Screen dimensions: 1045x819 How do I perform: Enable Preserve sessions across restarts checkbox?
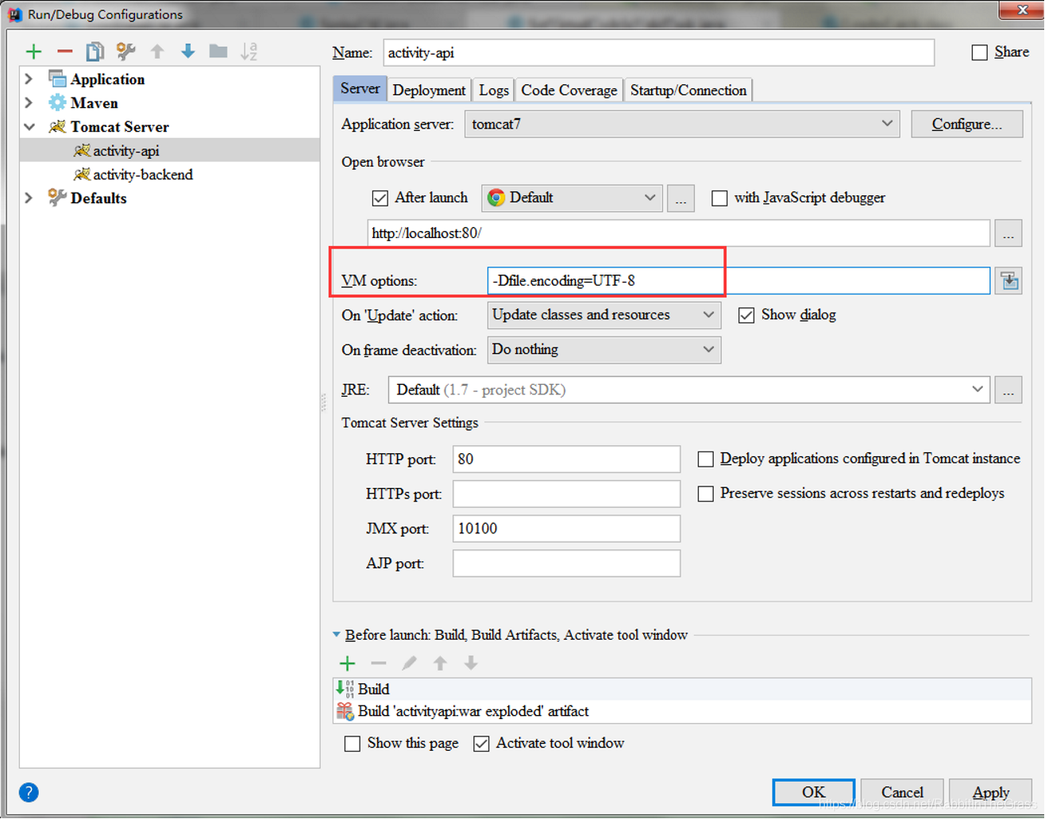click(x=705, y=494)
